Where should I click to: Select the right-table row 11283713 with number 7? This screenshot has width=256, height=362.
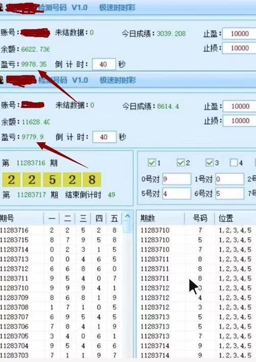point(197,336)
